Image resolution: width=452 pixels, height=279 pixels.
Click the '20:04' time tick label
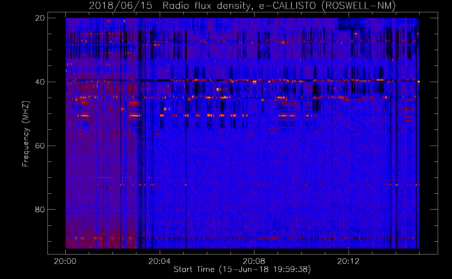pyautogui.click(x=160, y=261)
